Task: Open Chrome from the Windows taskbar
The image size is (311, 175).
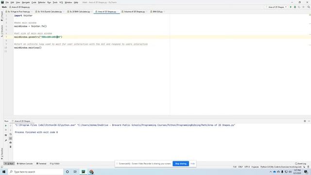Action: click(x=91, y=172)
